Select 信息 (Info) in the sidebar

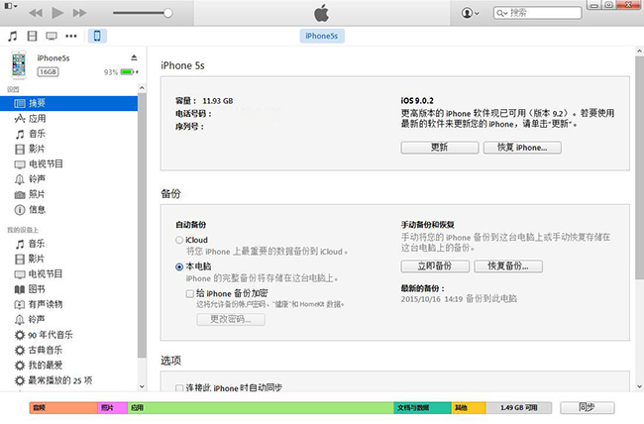[x=36, y=209]
